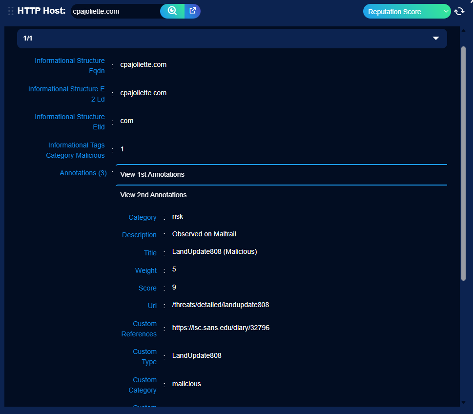
Task: Click the Category value risk
Action: (178, 216)
